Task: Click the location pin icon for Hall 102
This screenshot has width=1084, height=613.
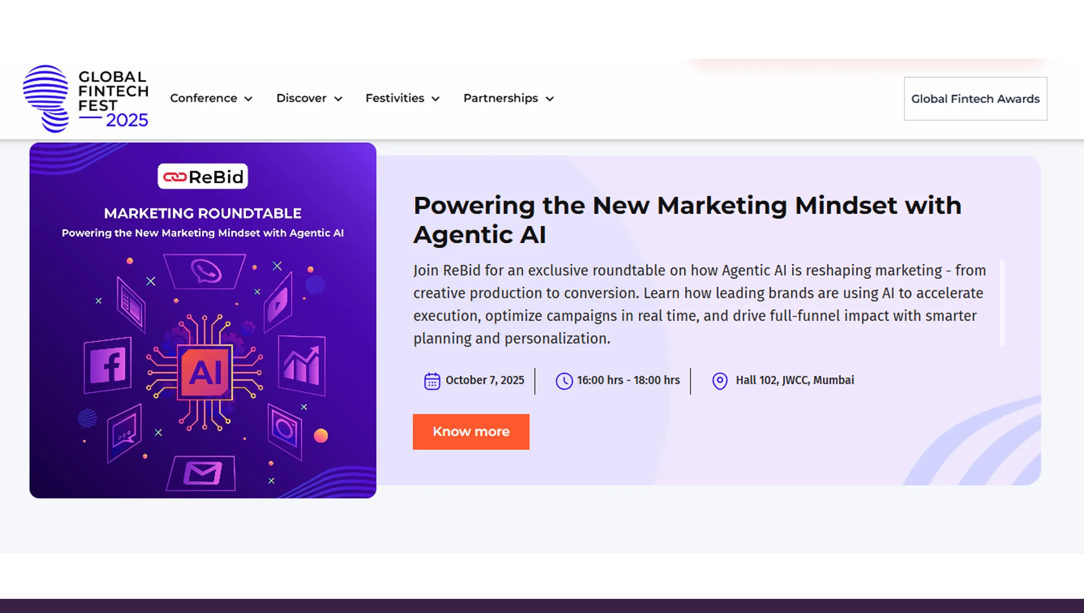Action: click(720, 381)
